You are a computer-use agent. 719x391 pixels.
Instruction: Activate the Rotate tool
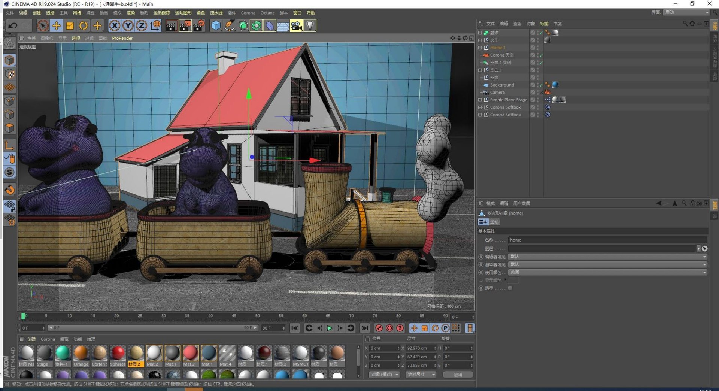(84, 25)
